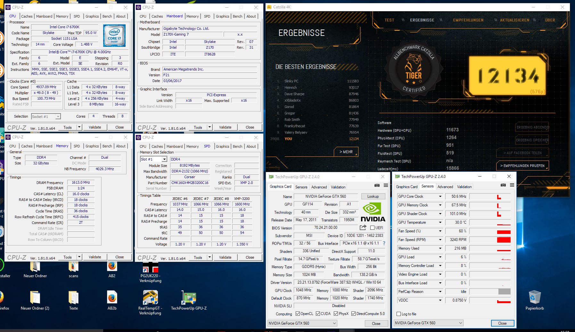Click AUF FACEBOOK TEILEN button in Catzilla
Viewport: 575px width, 332px height.
pyautogui.click(x=522, y=153)
